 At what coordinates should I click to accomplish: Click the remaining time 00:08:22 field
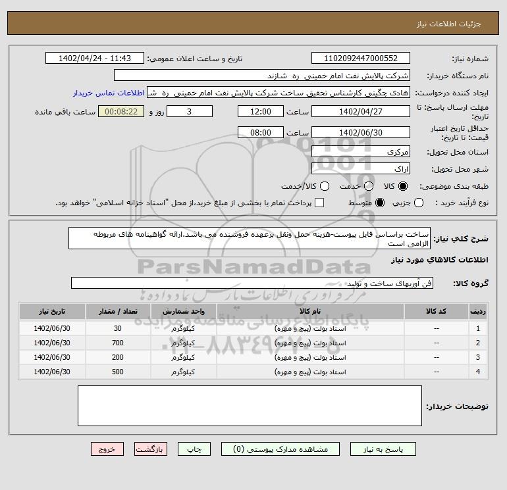pos(121,111)
